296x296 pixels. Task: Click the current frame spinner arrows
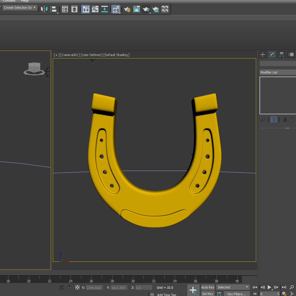[278, 294]
